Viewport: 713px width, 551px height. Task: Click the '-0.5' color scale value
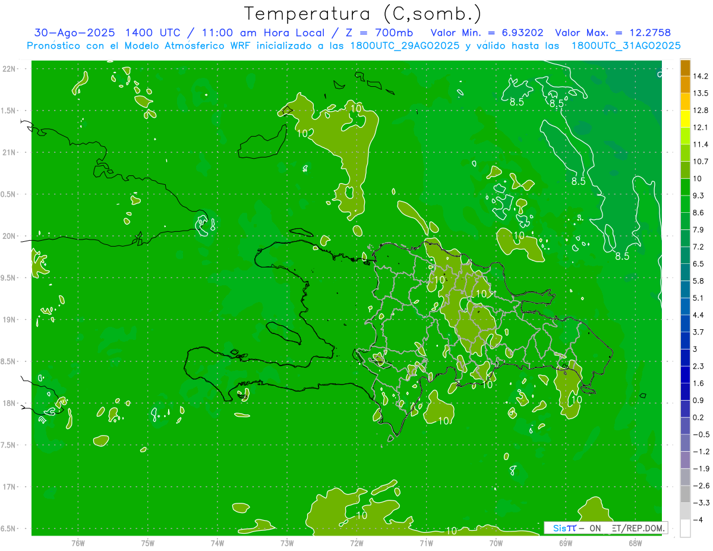(x=700, y=434)
